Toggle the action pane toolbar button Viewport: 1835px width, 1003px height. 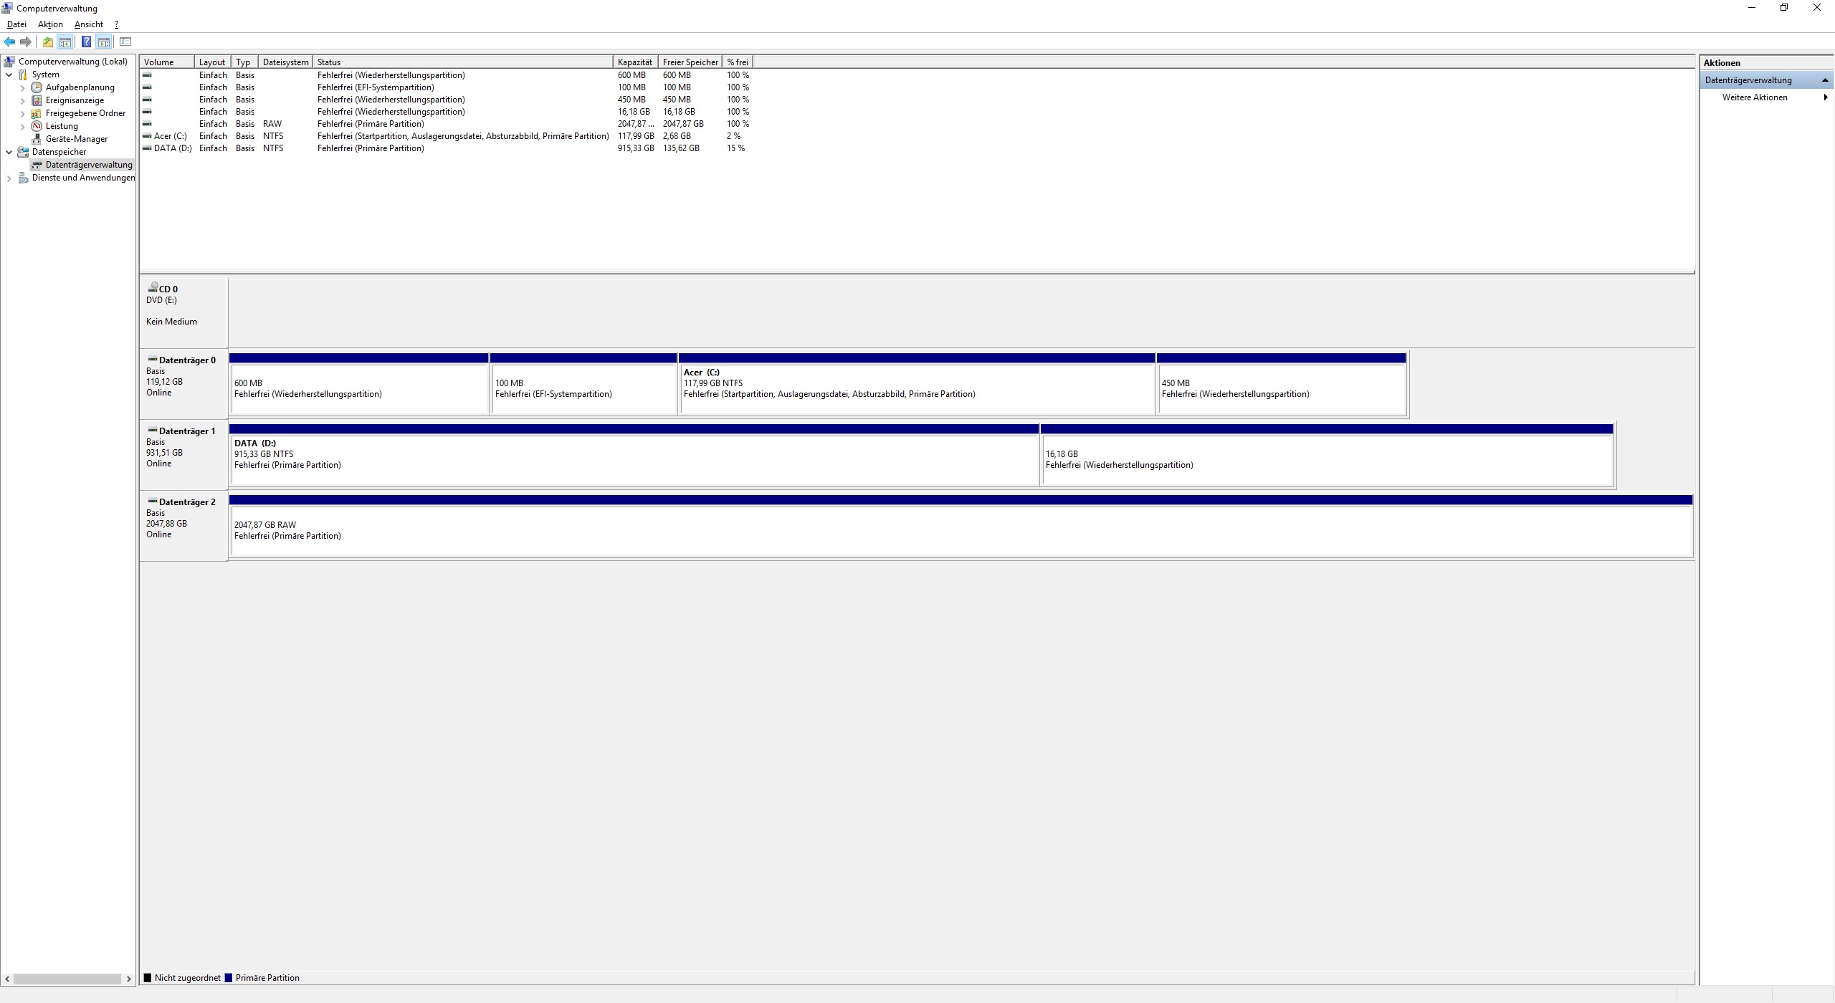(104, 42)
